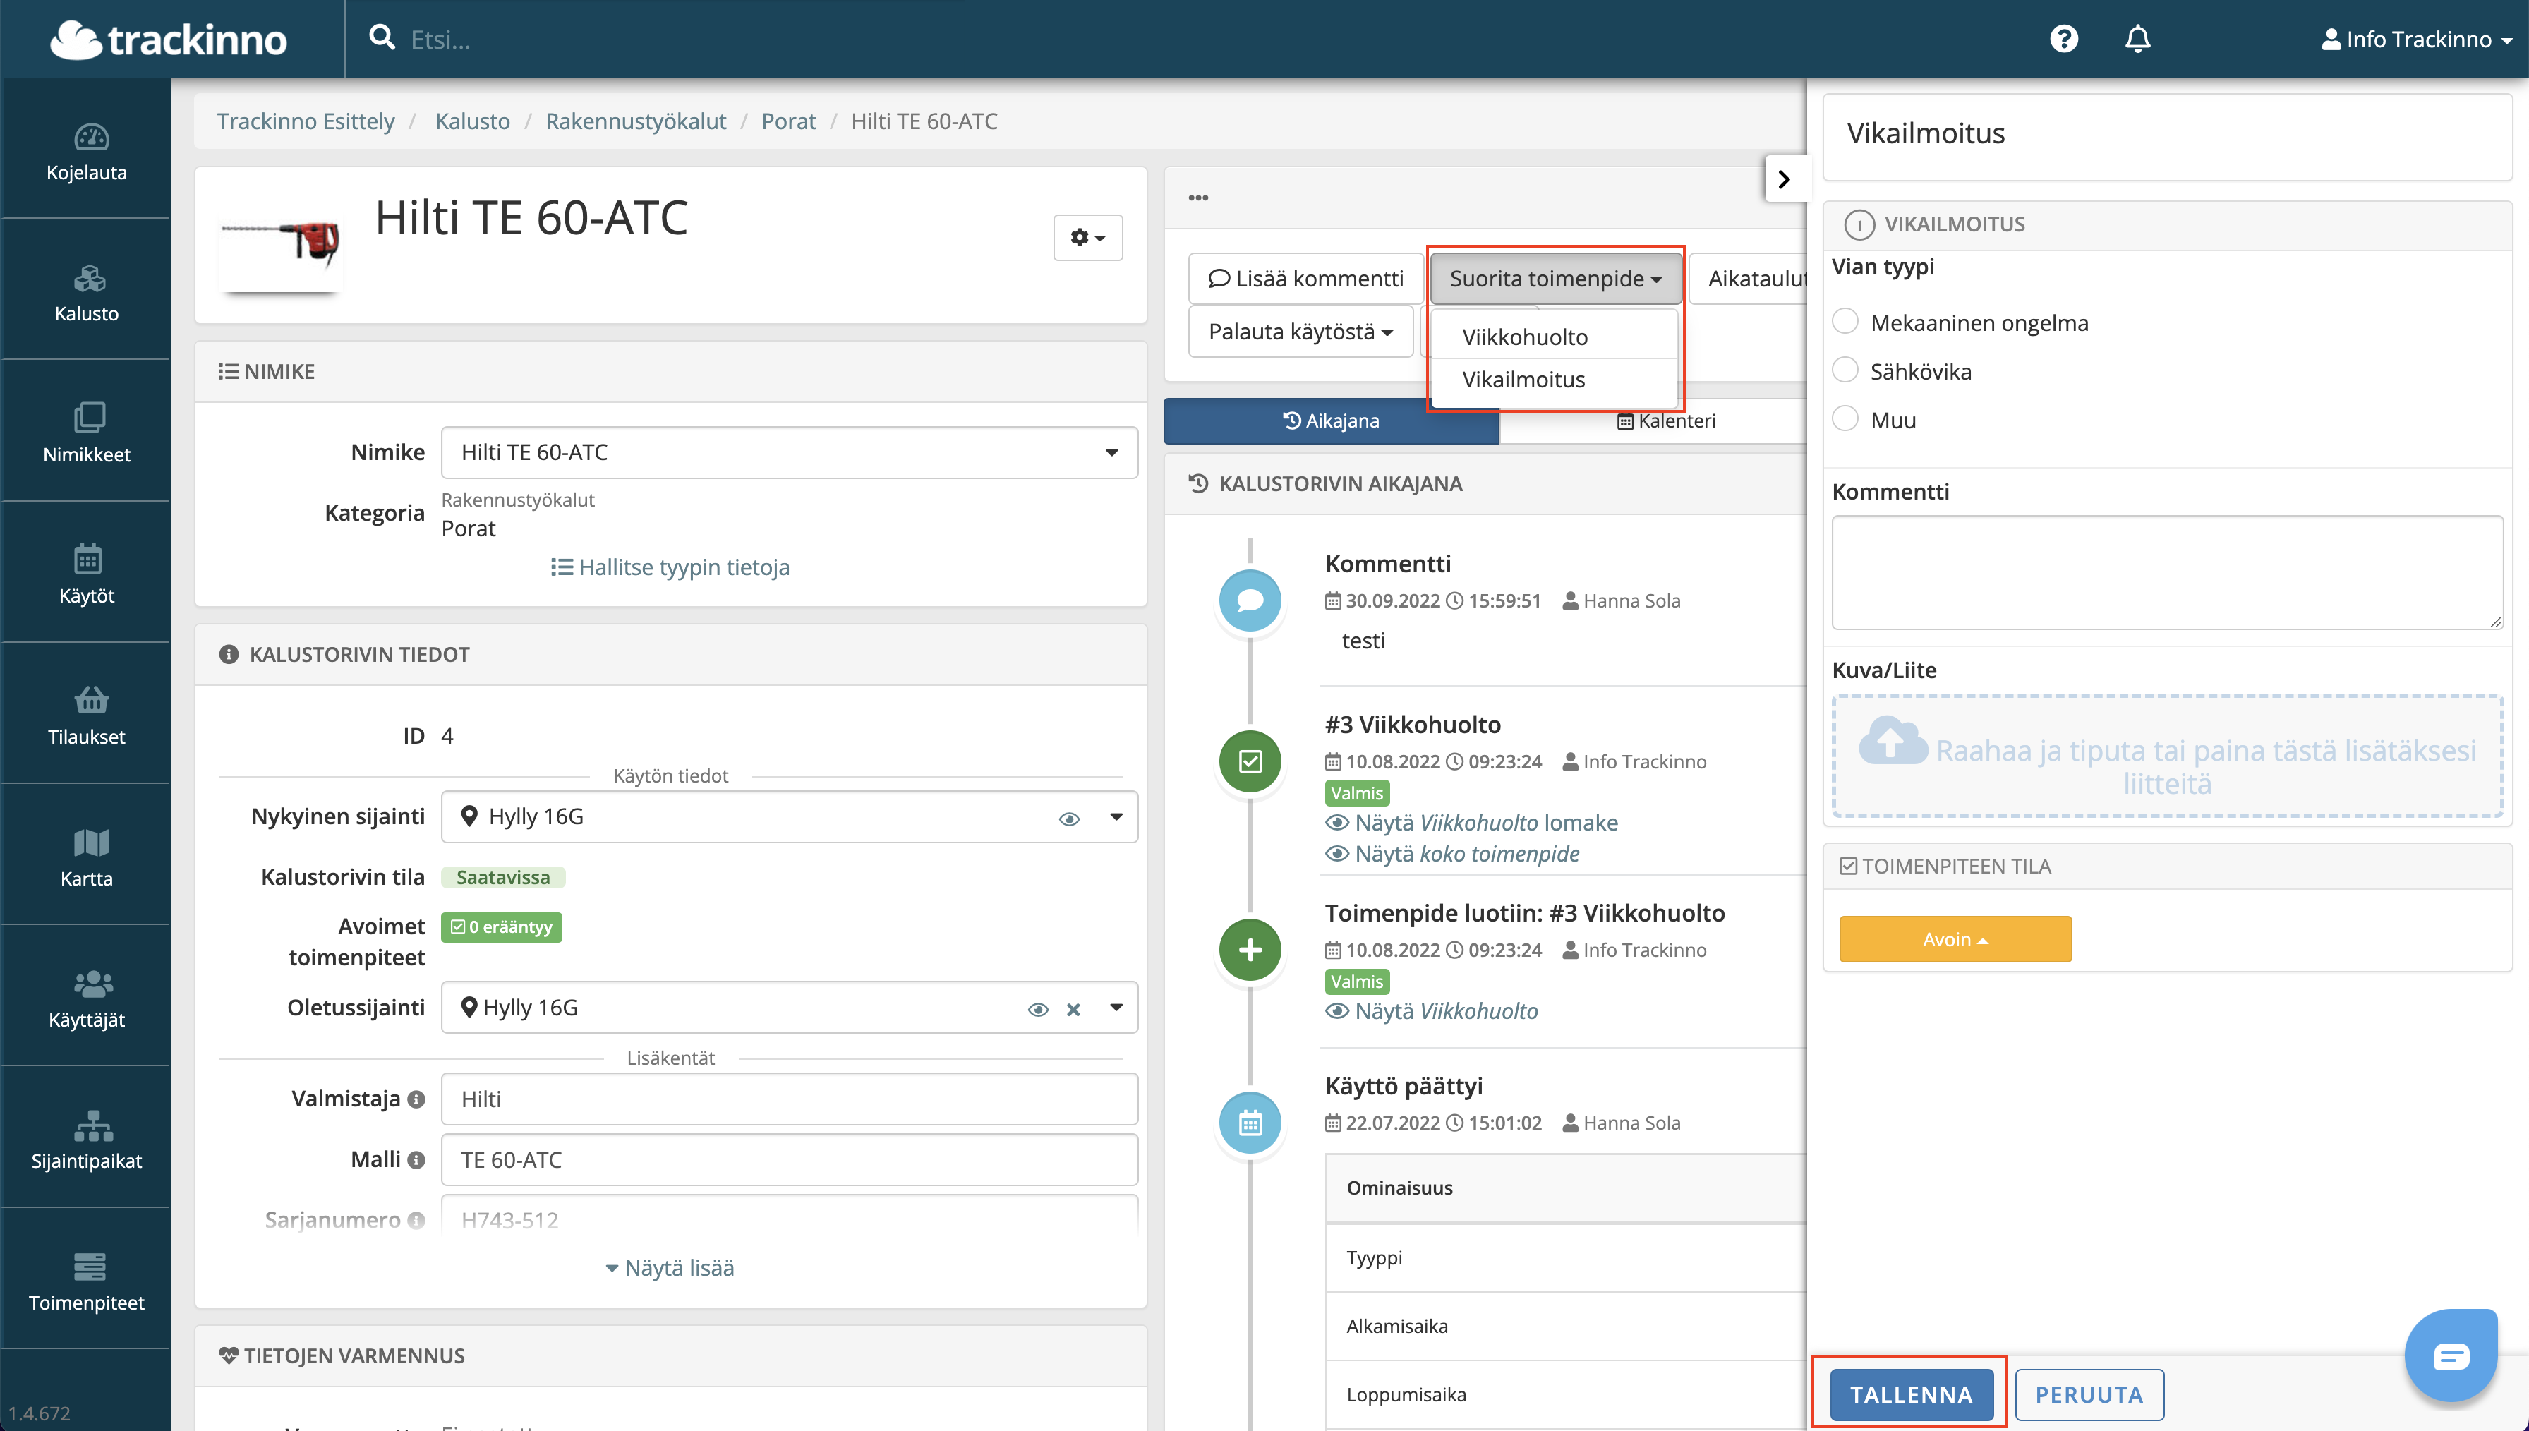Click orange Avoin status selector
Screen dimensions: 2529x1431
(1954, 940)
